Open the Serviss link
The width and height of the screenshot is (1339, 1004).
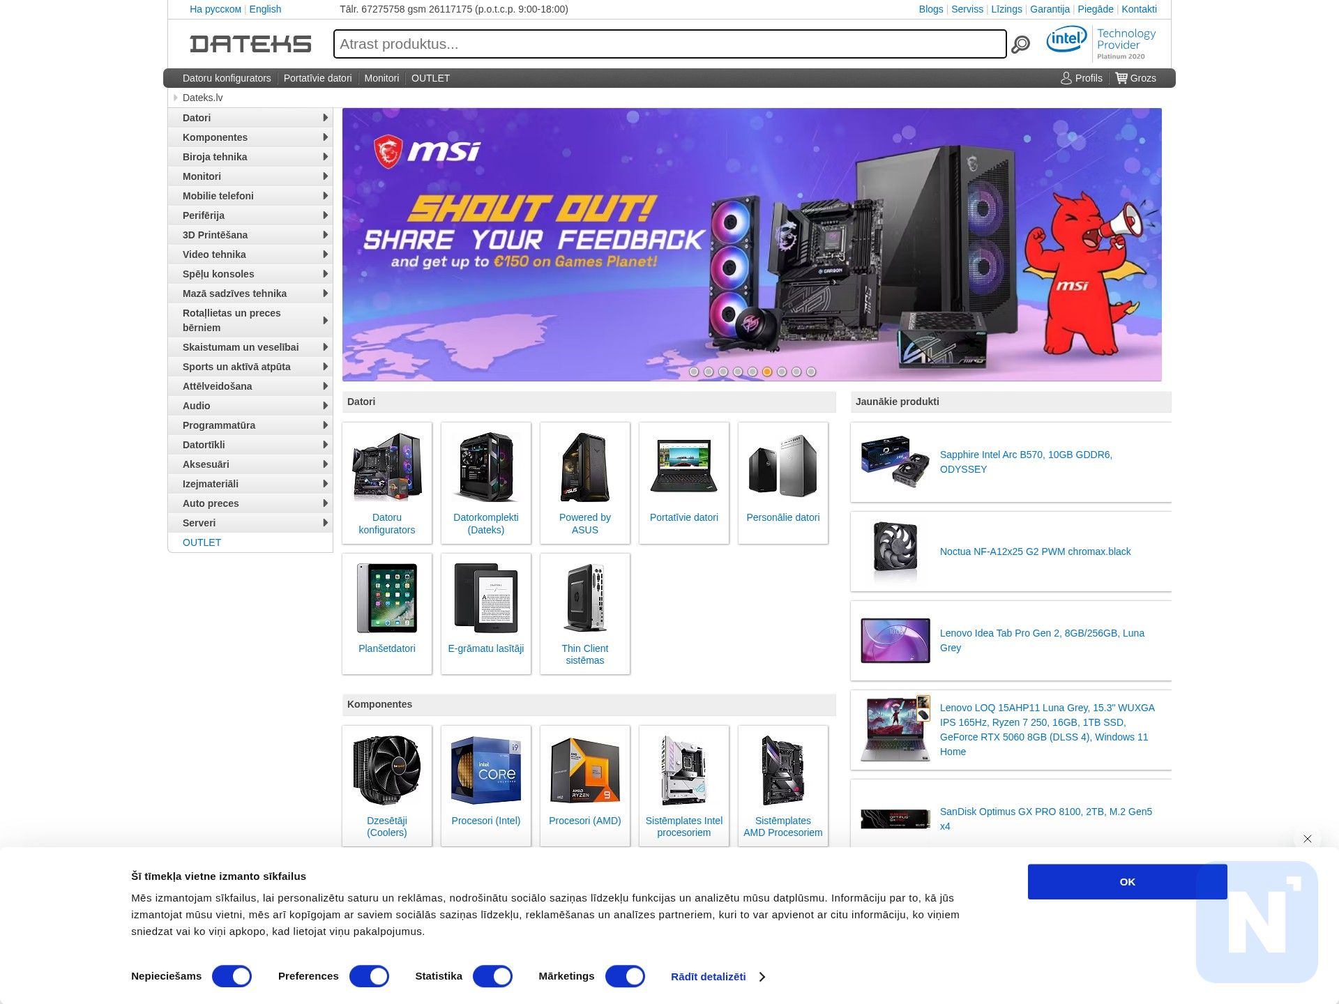(967, 9)
